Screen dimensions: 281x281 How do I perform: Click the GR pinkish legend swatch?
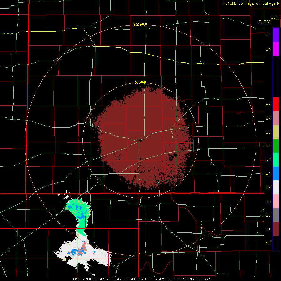[x=276, y=118]
